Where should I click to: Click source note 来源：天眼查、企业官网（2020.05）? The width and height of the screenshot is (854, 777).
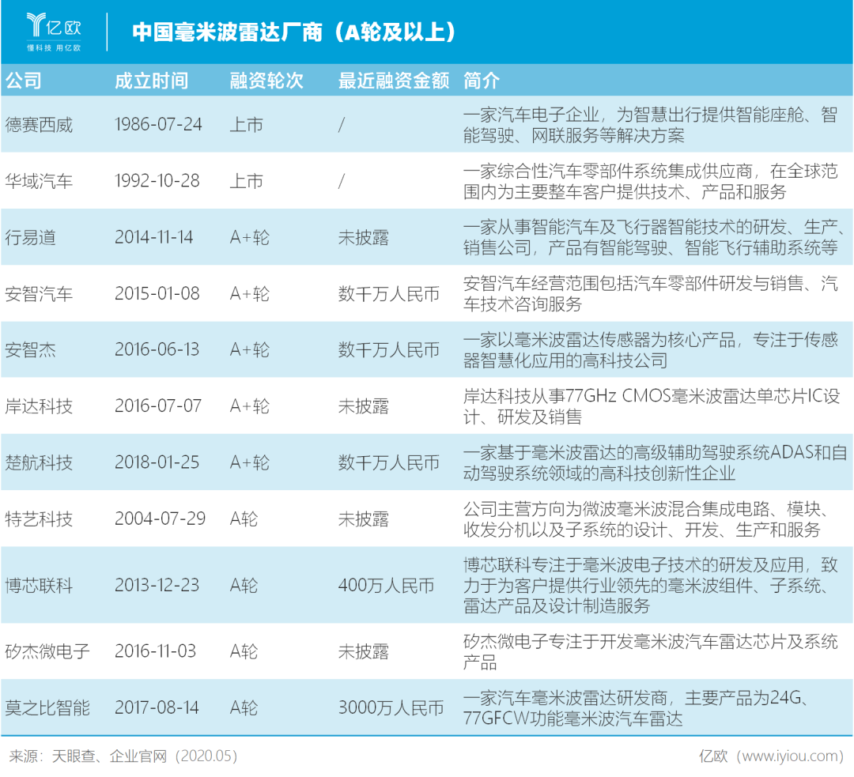pyautogui.click(x=123, y=756)
